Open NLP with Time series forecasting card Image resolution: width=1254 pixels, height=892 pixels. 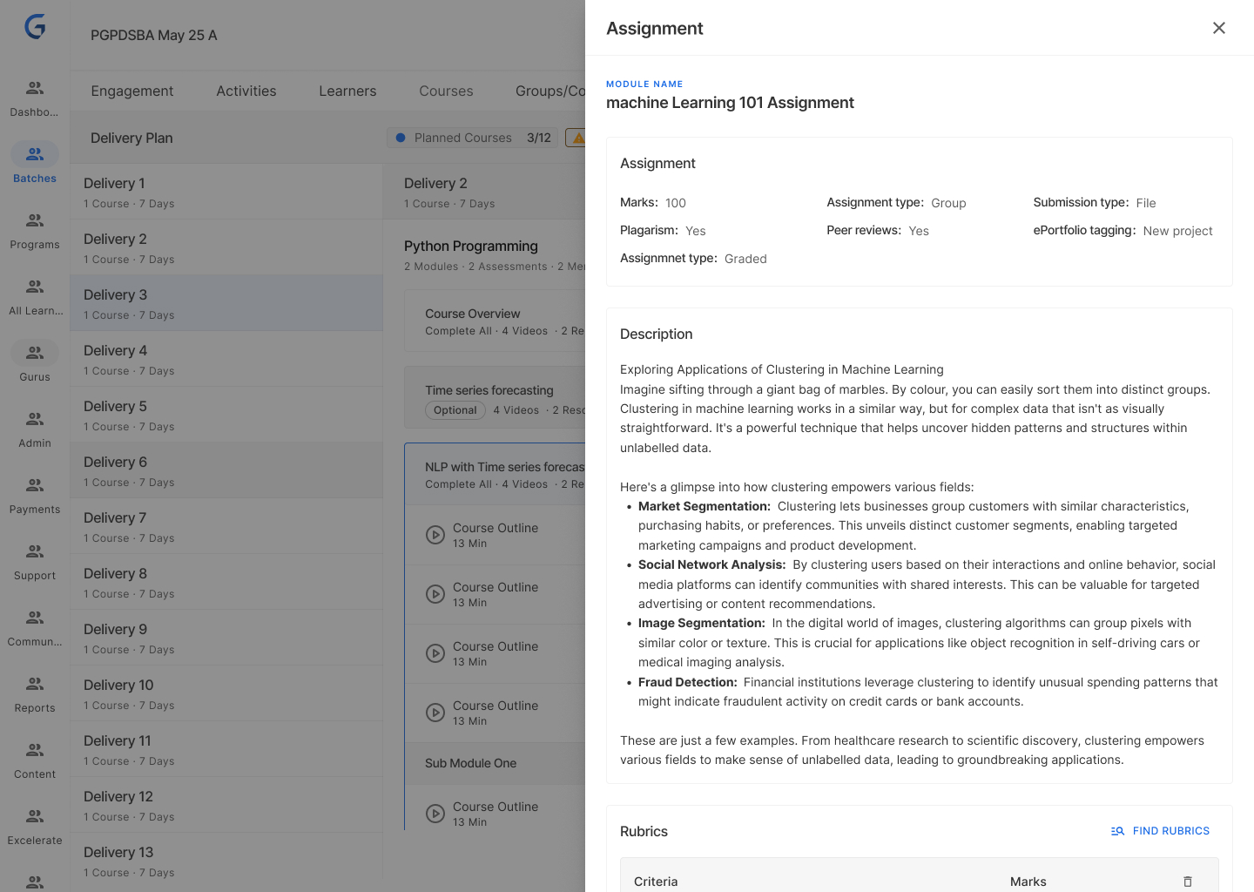click(x=495, y=475)
